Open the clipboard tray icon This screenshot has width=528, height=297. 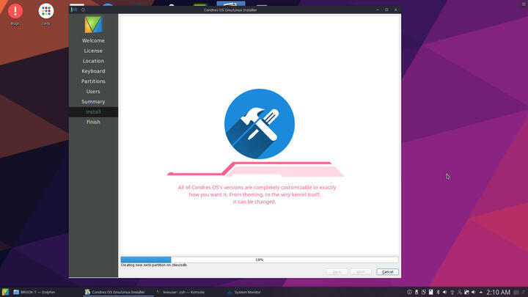(x=431, y=292)
